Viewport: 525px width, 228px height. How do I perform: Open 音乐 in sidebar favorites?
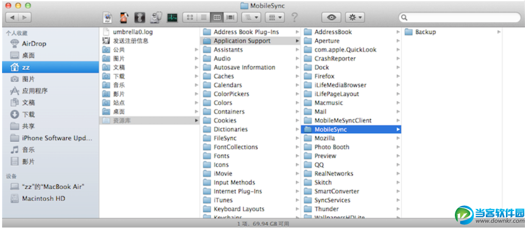pos(51,150)
